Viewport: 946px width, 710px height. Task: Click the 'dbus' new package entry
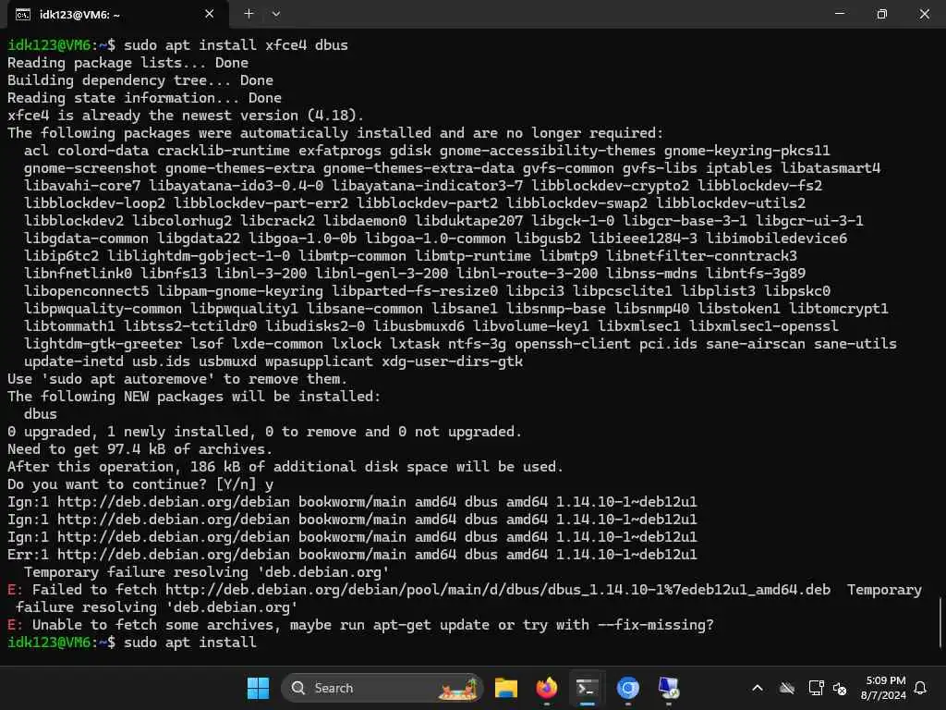click(41, 414)
